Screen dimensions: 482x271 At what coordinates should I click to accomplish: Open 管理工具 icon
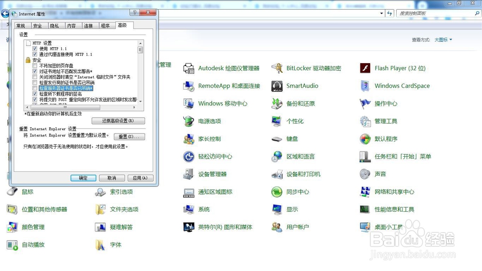365,121
